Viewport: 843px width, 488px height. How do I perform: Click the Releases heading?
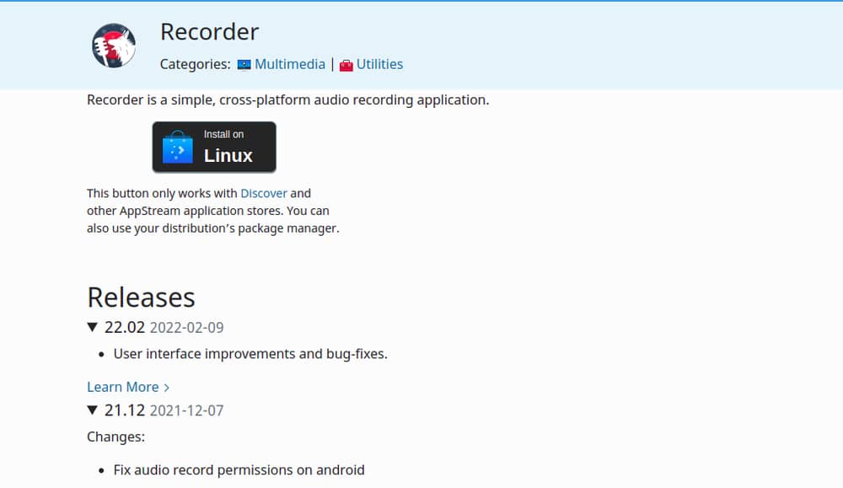click(141, 298)
